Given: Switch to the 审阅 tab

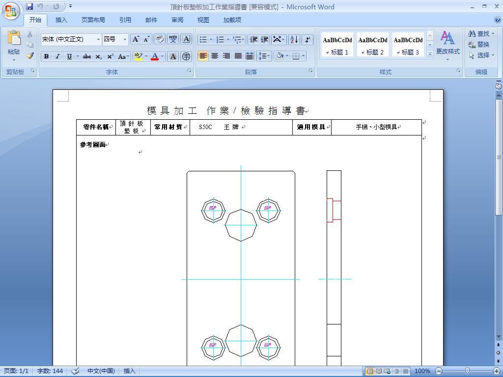Looking at the screenshot, I should [x=177, y=20].
